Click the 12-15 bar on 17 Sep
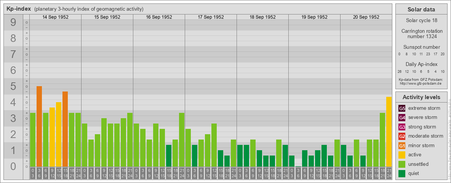This screenshot has height=183, width=451. [214, 145]
